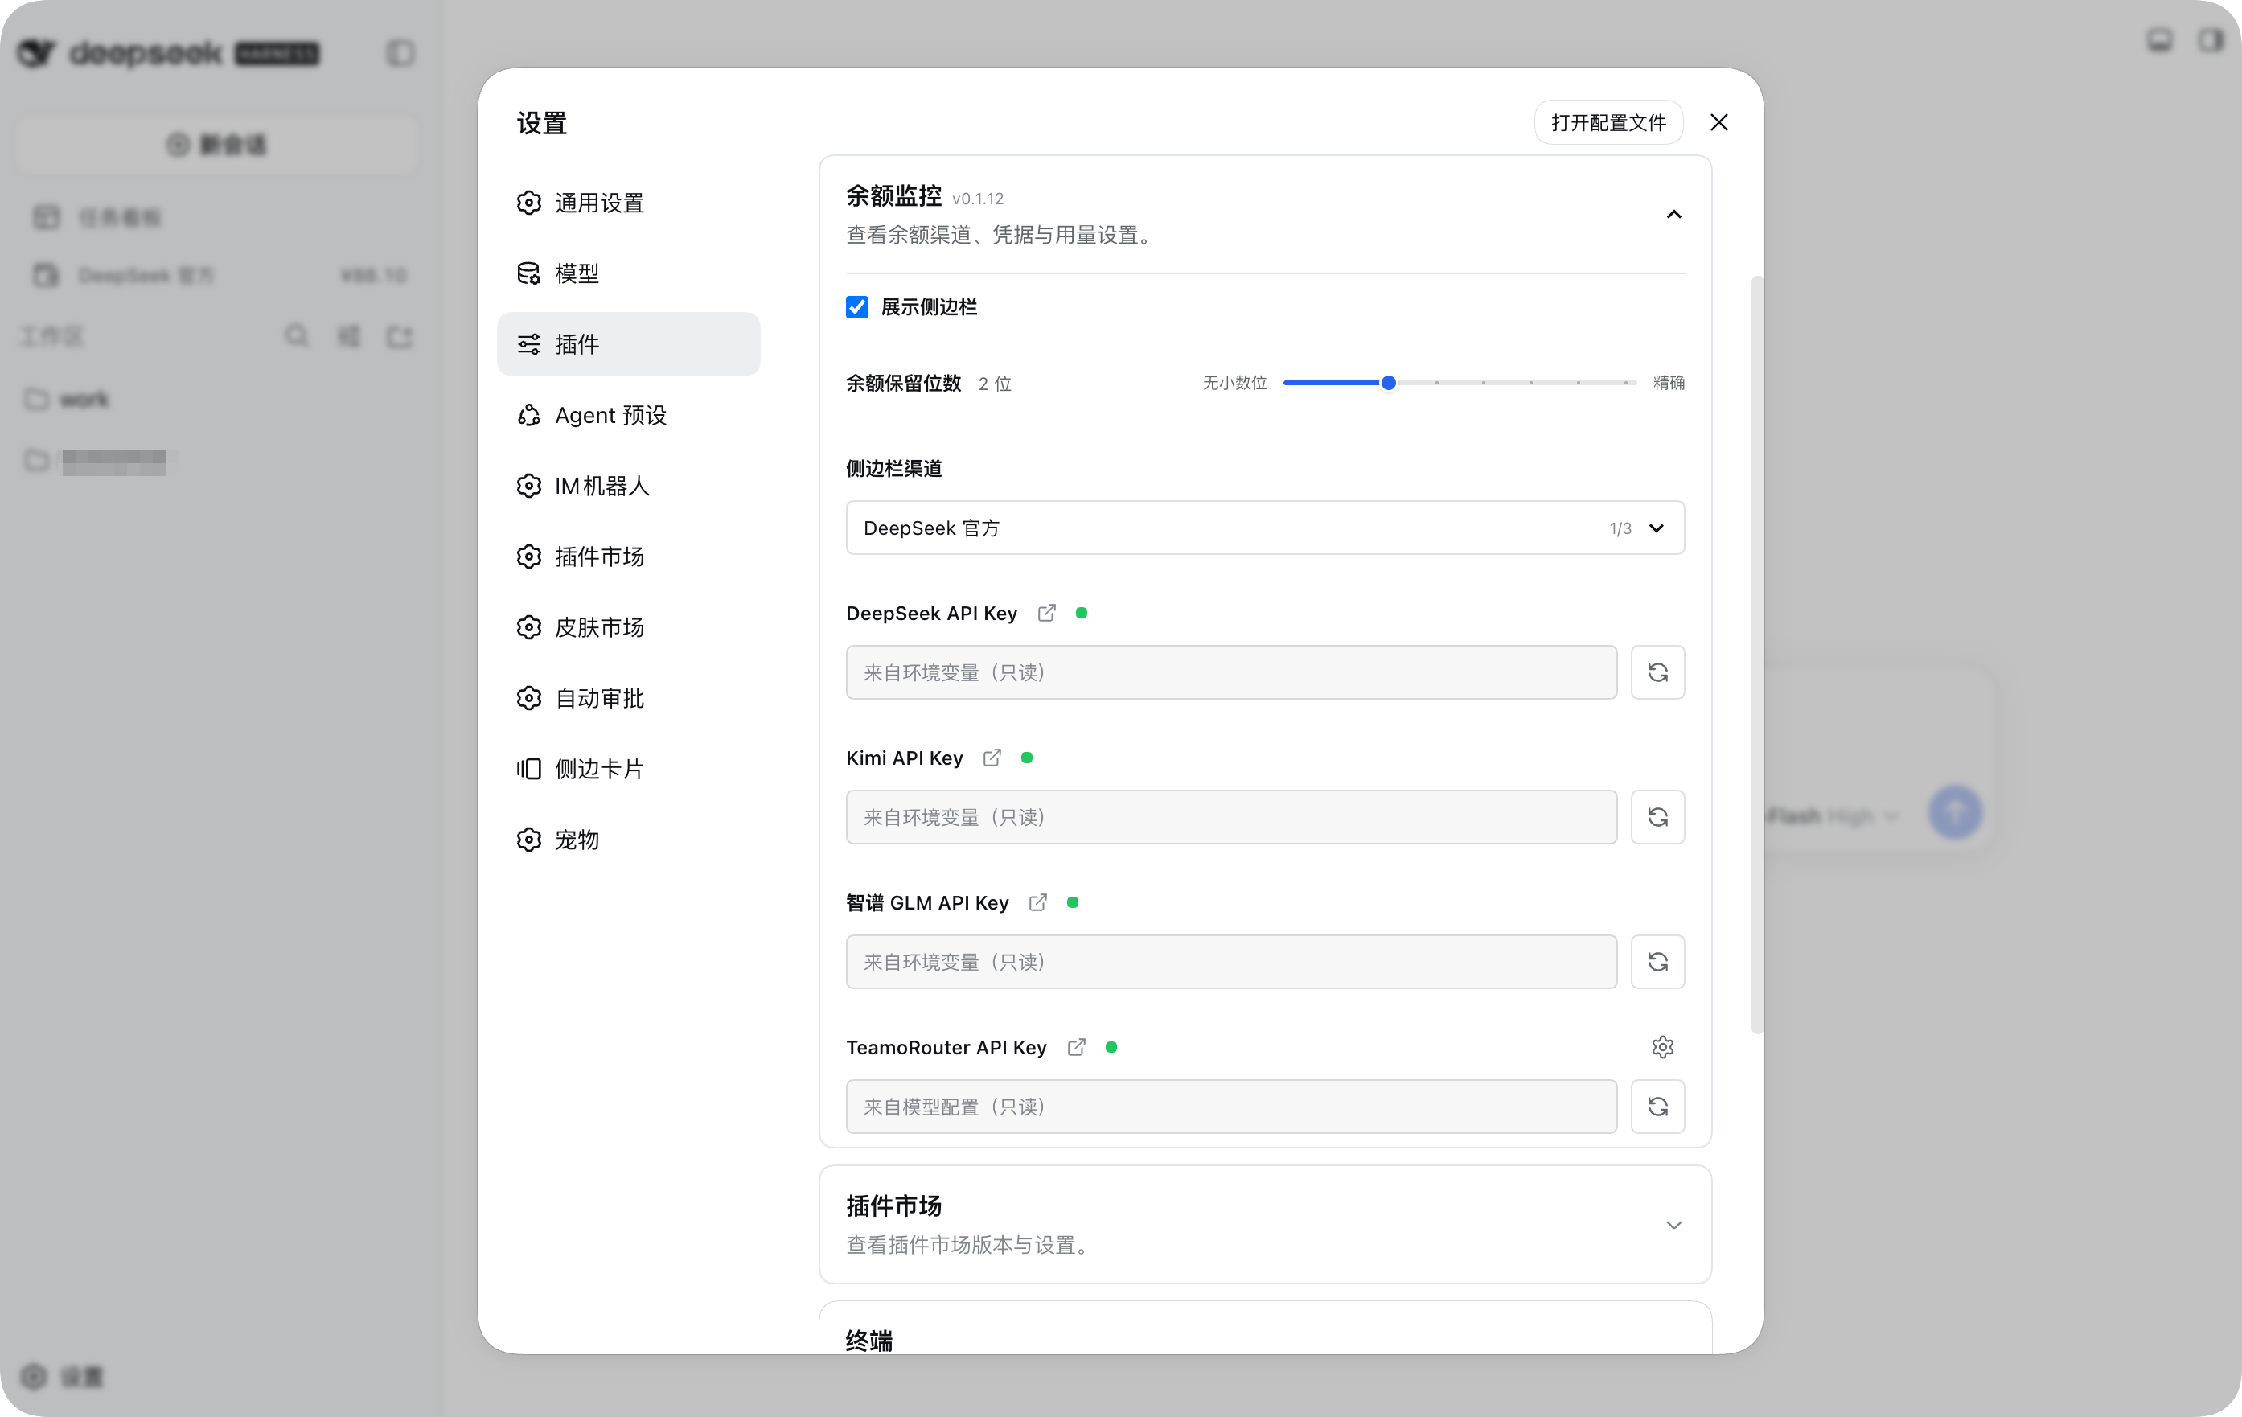
Task: Open the DeepSeek API Key external link icon
Action: 1046,613
